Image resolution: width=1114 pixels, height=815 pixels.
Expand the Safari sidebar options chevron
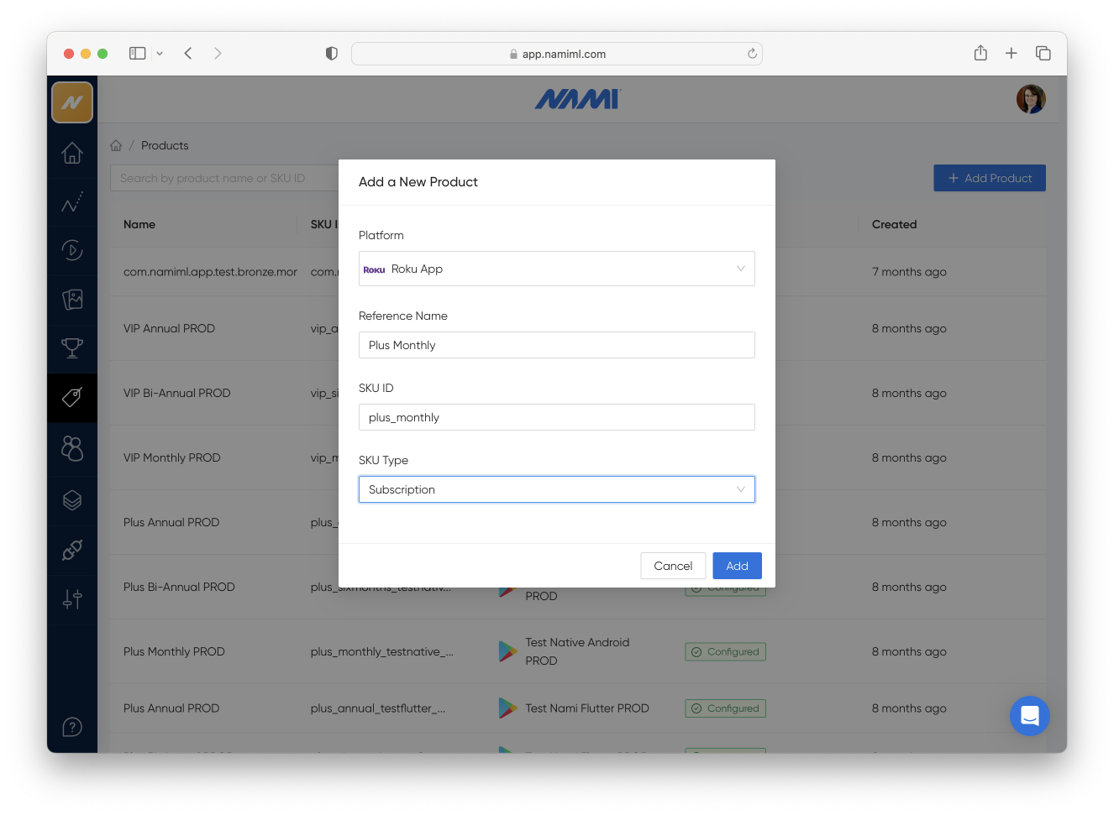pyautogui.click(x=160, y=54)
